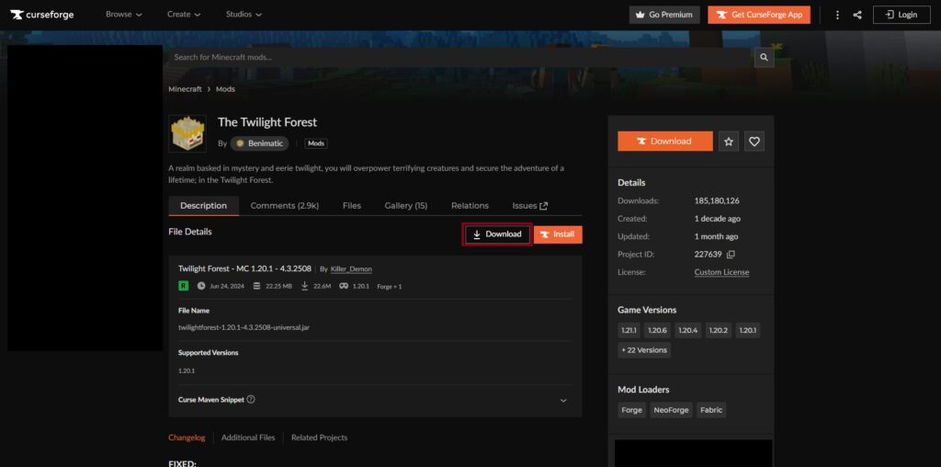Click the Twilight Forest mod thumbnail
The image size is (941, 467).
(187, 133)
